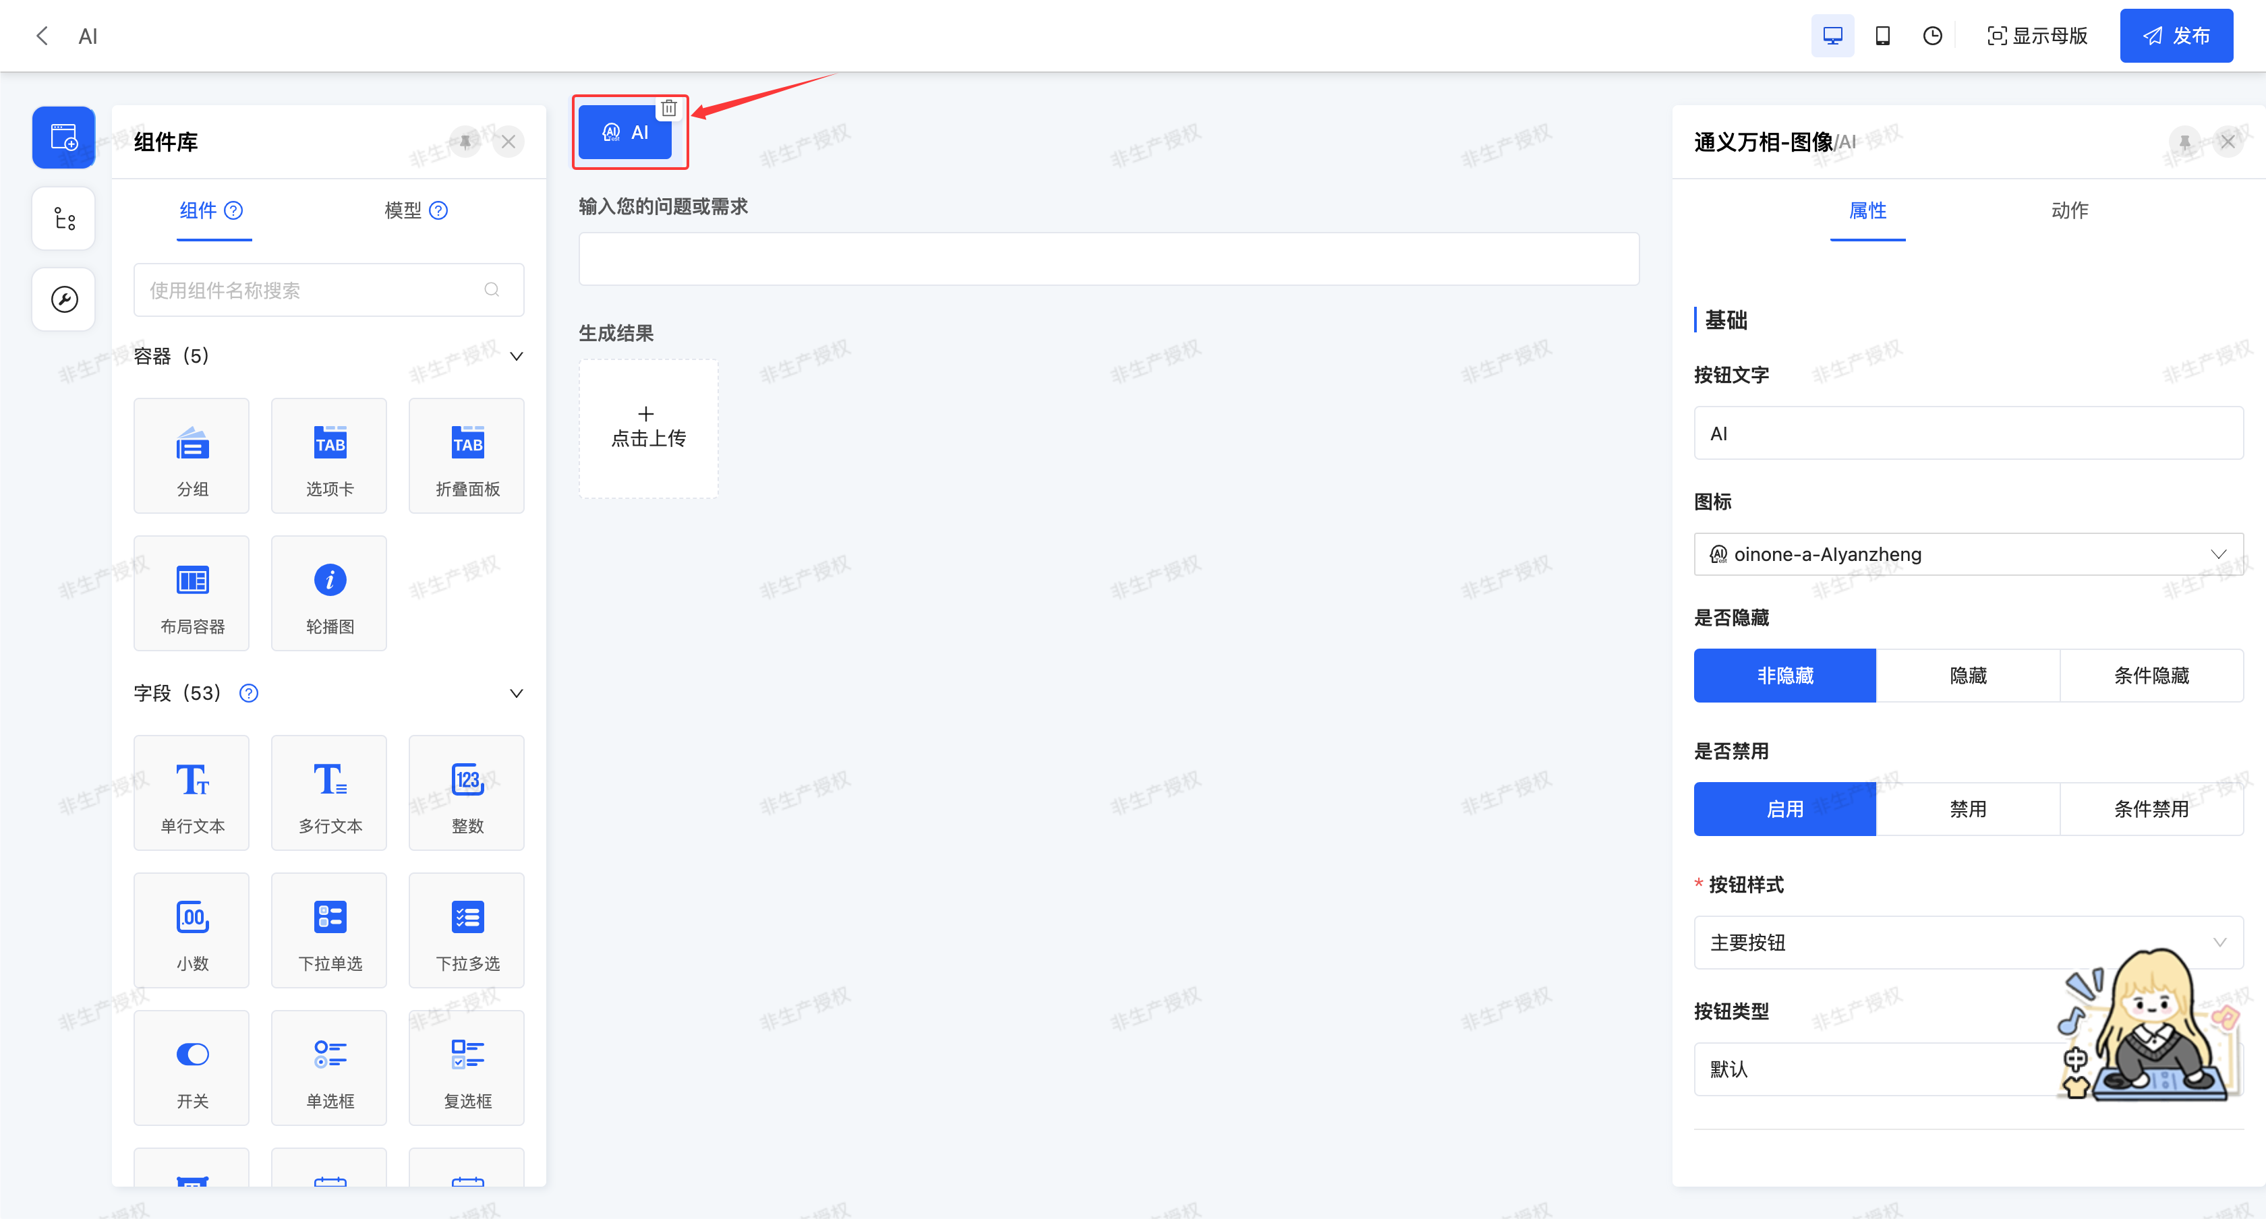Open the structure tree sidebar icon
The image size is (2266, 1219).
click(64, 218)
